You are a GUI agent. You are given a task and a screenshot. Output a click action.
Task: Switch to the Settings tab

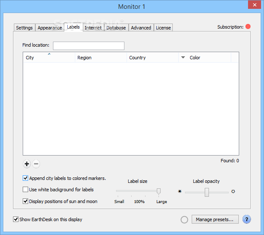pyautogui.click(x=24, y=28)
